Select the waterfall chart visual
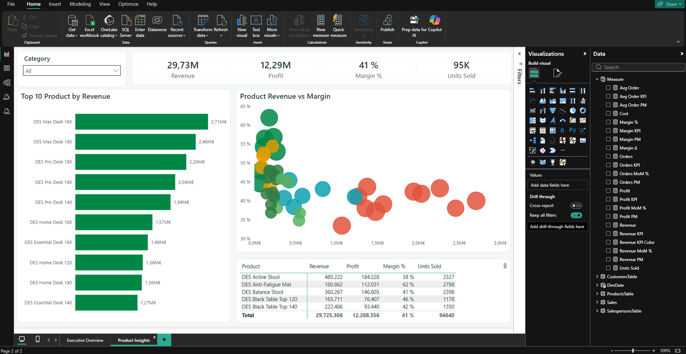 pos(542,110)
